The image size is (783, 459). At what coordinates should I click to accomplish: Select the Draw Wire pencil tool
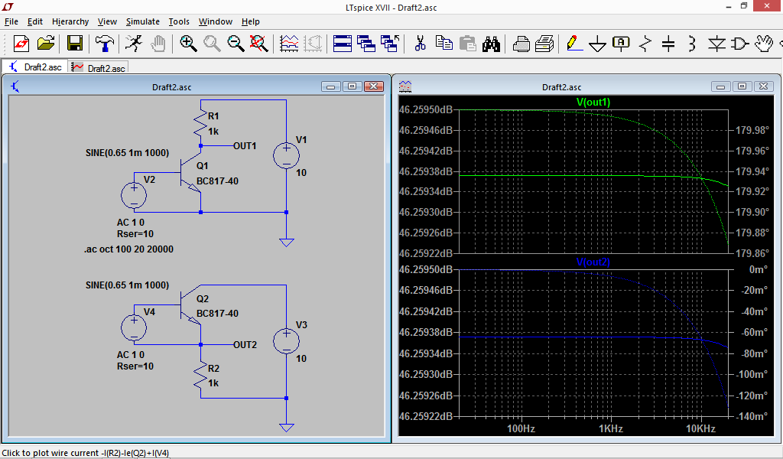pyautogui.click(x=574, y=44)
